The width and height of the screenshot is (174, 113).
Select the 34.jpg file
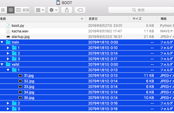[x=87, y=92]
